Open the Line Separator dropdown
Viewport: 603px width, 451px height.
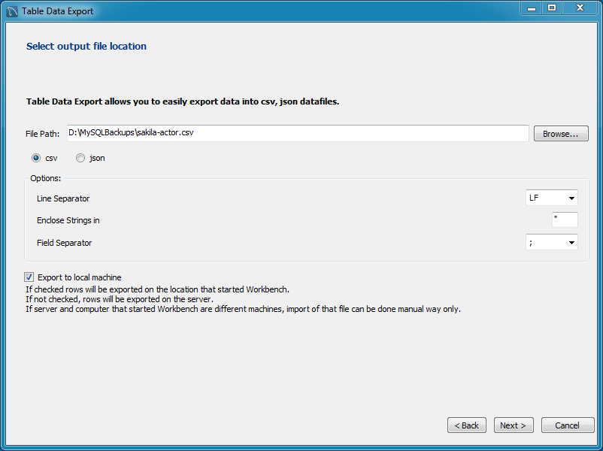point(552,198)
